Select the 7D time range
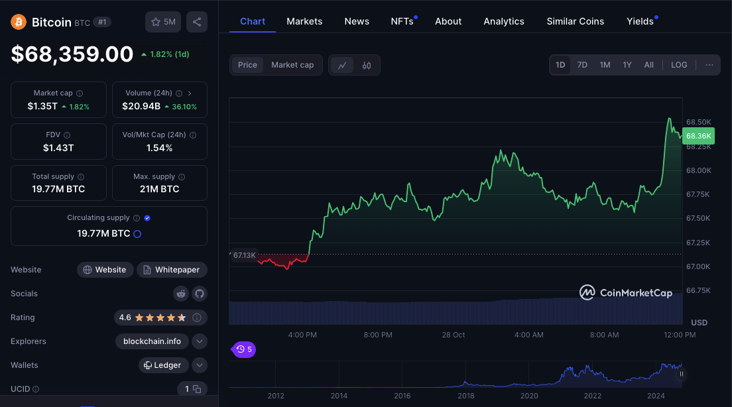This screenshot has height=407, width=732. point(582,65)
